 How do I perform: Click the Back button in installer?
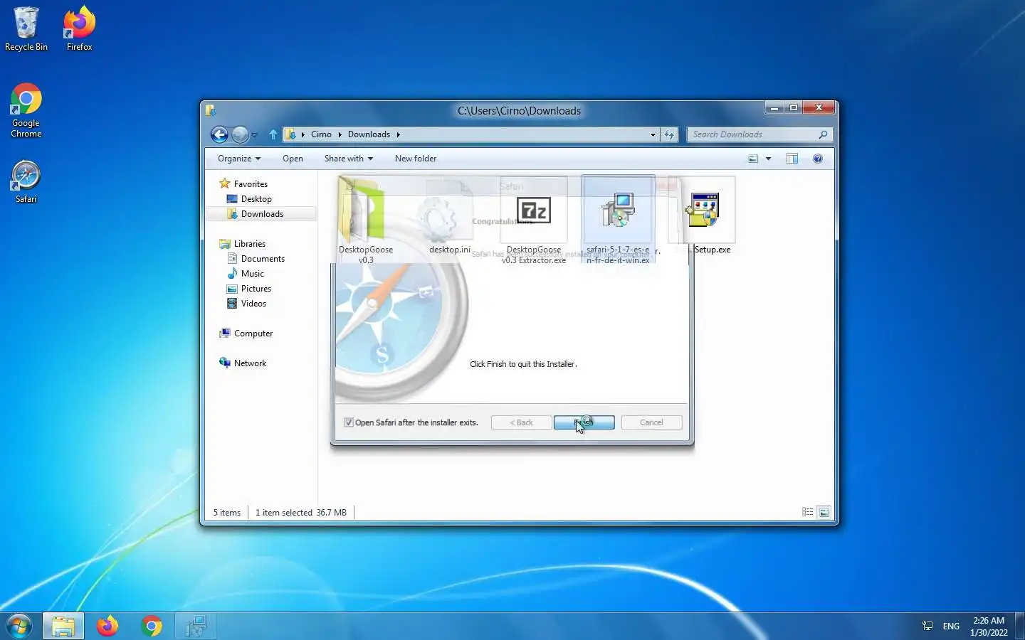(x=522, y=422)
